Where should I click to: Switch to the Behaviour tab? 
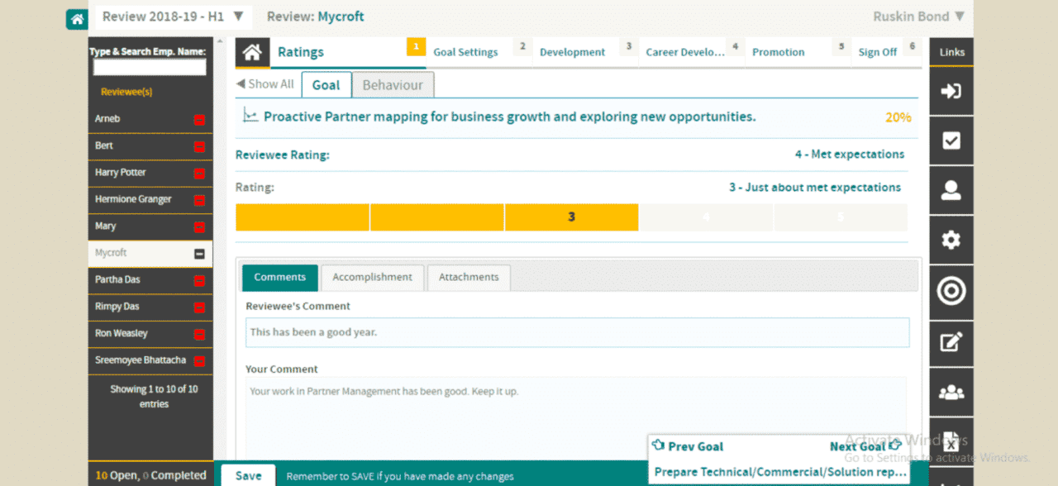(x=393, y=85)
